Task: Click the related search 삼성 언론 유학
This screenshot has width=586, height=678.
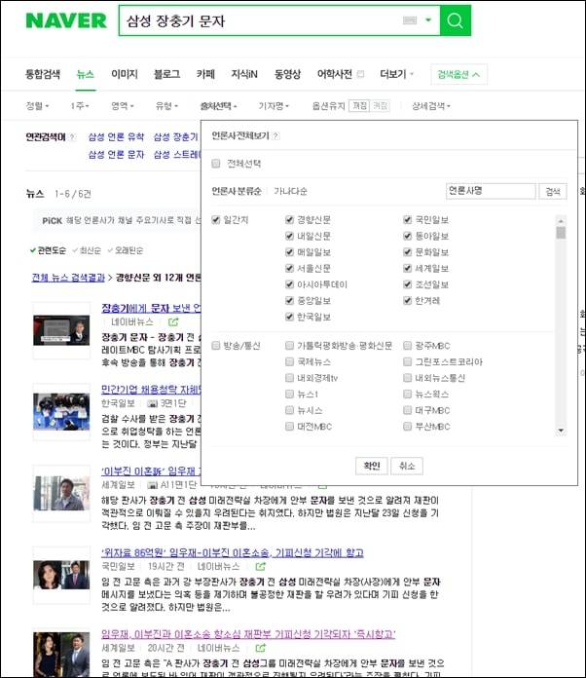Action: tap(116, 137)
